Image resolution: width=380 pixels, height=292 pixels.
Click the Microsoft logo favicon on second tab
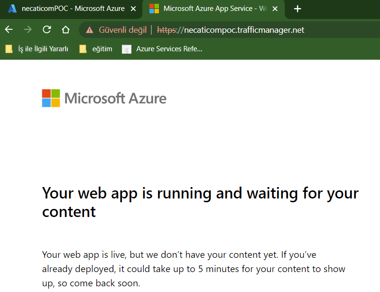click(x=154, y=9)
